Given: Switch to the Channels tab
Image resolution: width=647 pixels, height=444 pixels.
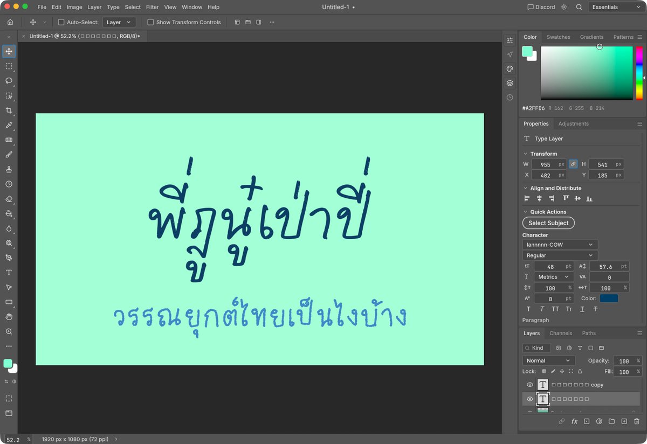Looking at the screenshot, I should point(560,333).
